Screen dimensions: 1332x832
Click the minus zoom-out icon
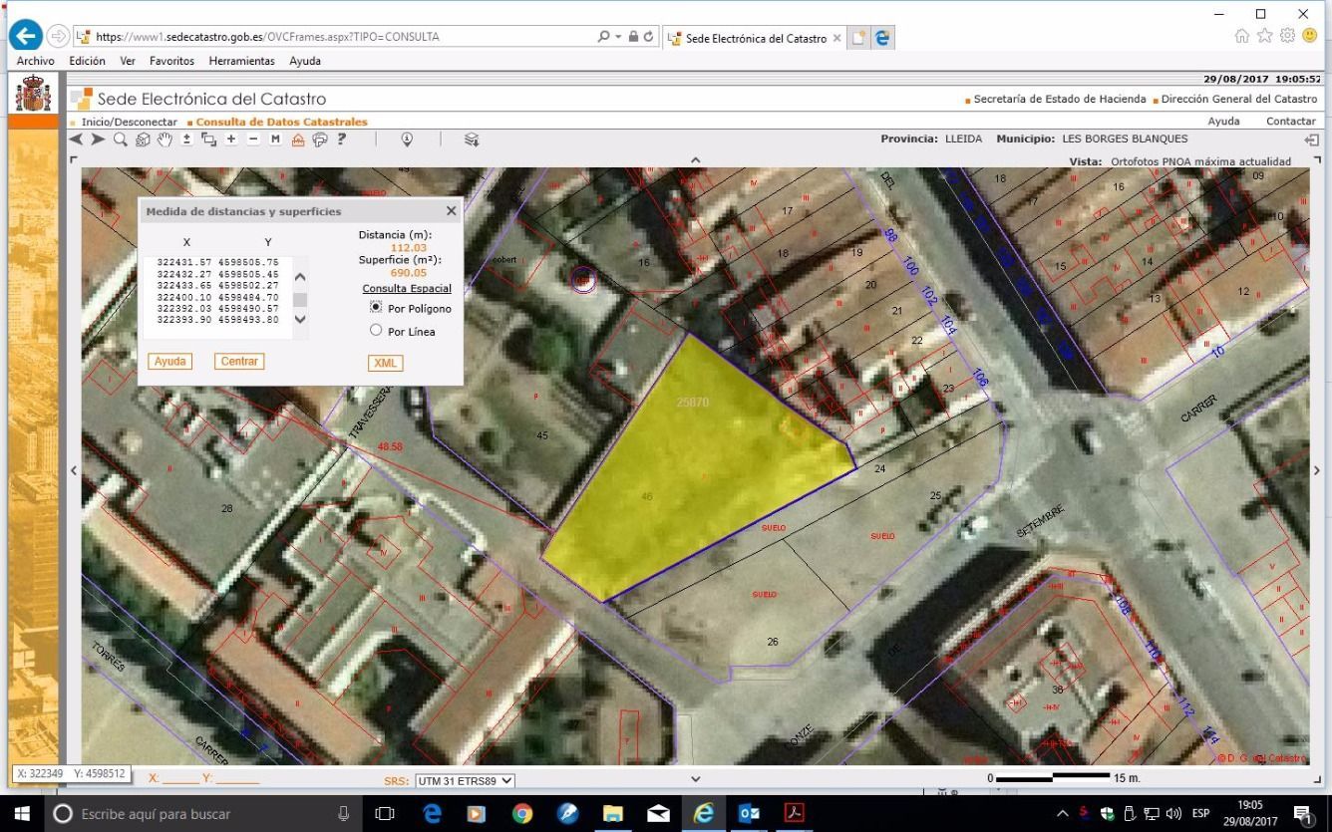pos(253,139)
